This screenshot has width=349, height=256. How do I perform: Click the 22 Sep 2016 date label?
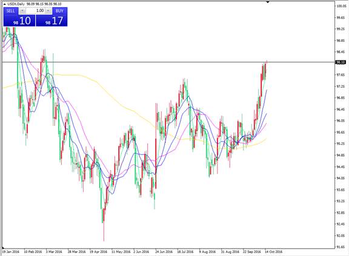pyautogui.click(x=251, y=252)
